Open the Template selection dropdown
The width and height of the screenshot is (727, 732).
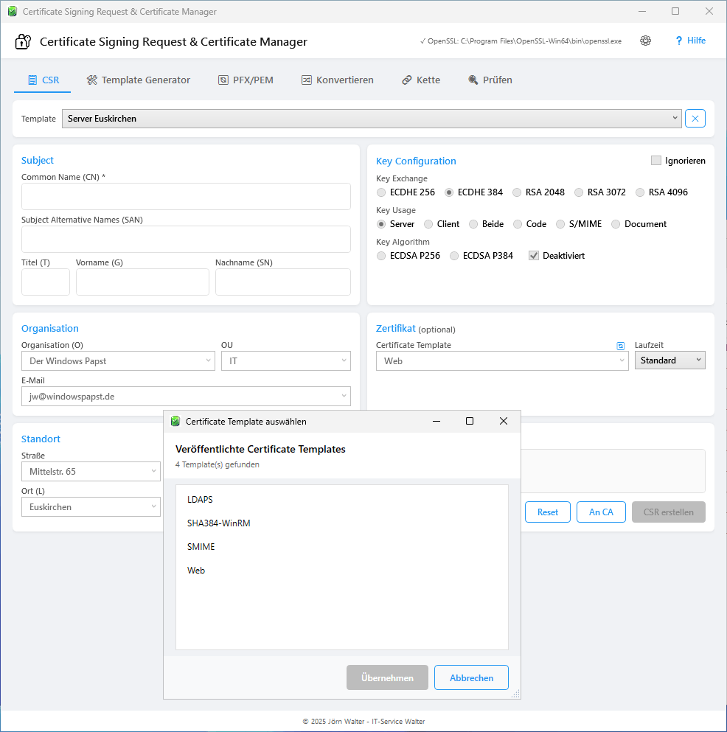point(675,118)
